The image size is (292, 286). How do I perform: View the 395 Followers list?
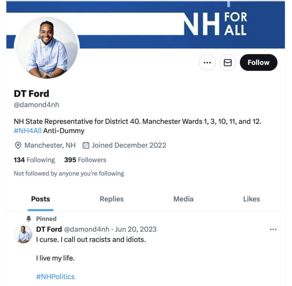[85, 160]
